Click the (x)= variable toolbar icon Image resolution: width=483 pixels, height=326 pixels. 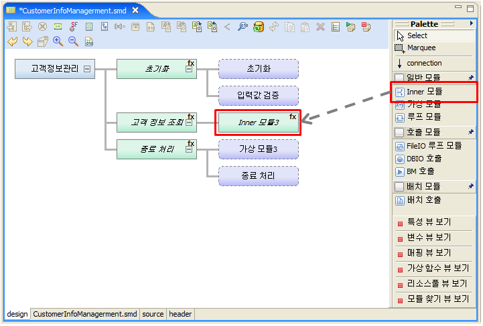click(120, 27)
